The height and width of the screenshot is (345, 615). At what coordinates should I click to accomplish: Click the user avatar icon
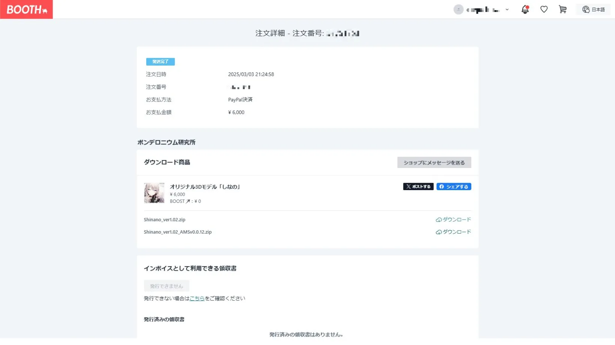coord(458,10)
